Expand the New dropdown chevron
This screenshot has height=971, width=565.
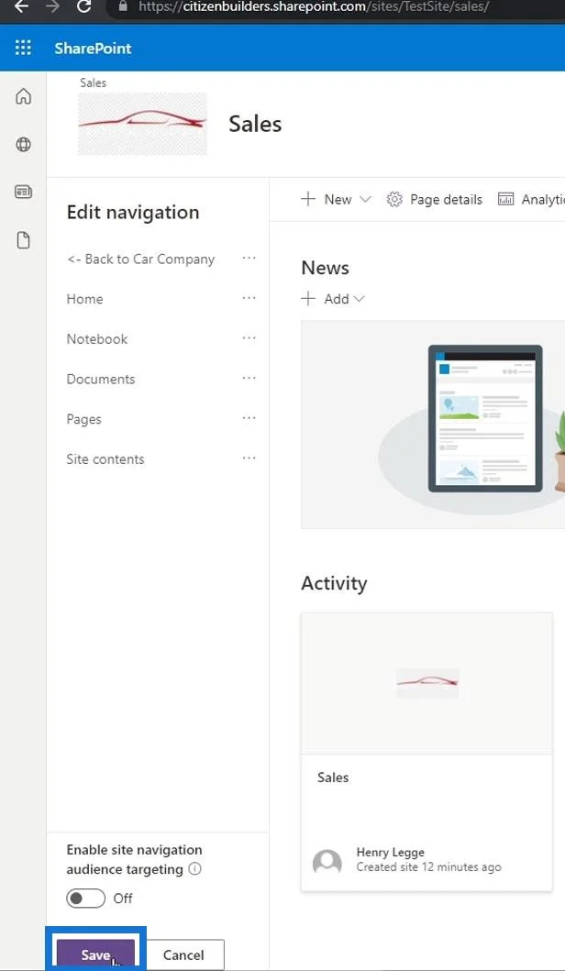click(366, 199)
